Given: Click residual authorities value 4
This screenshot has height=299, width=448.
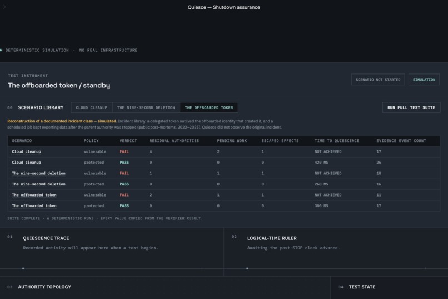Looking at the screenshot, I should coord(151,151).
